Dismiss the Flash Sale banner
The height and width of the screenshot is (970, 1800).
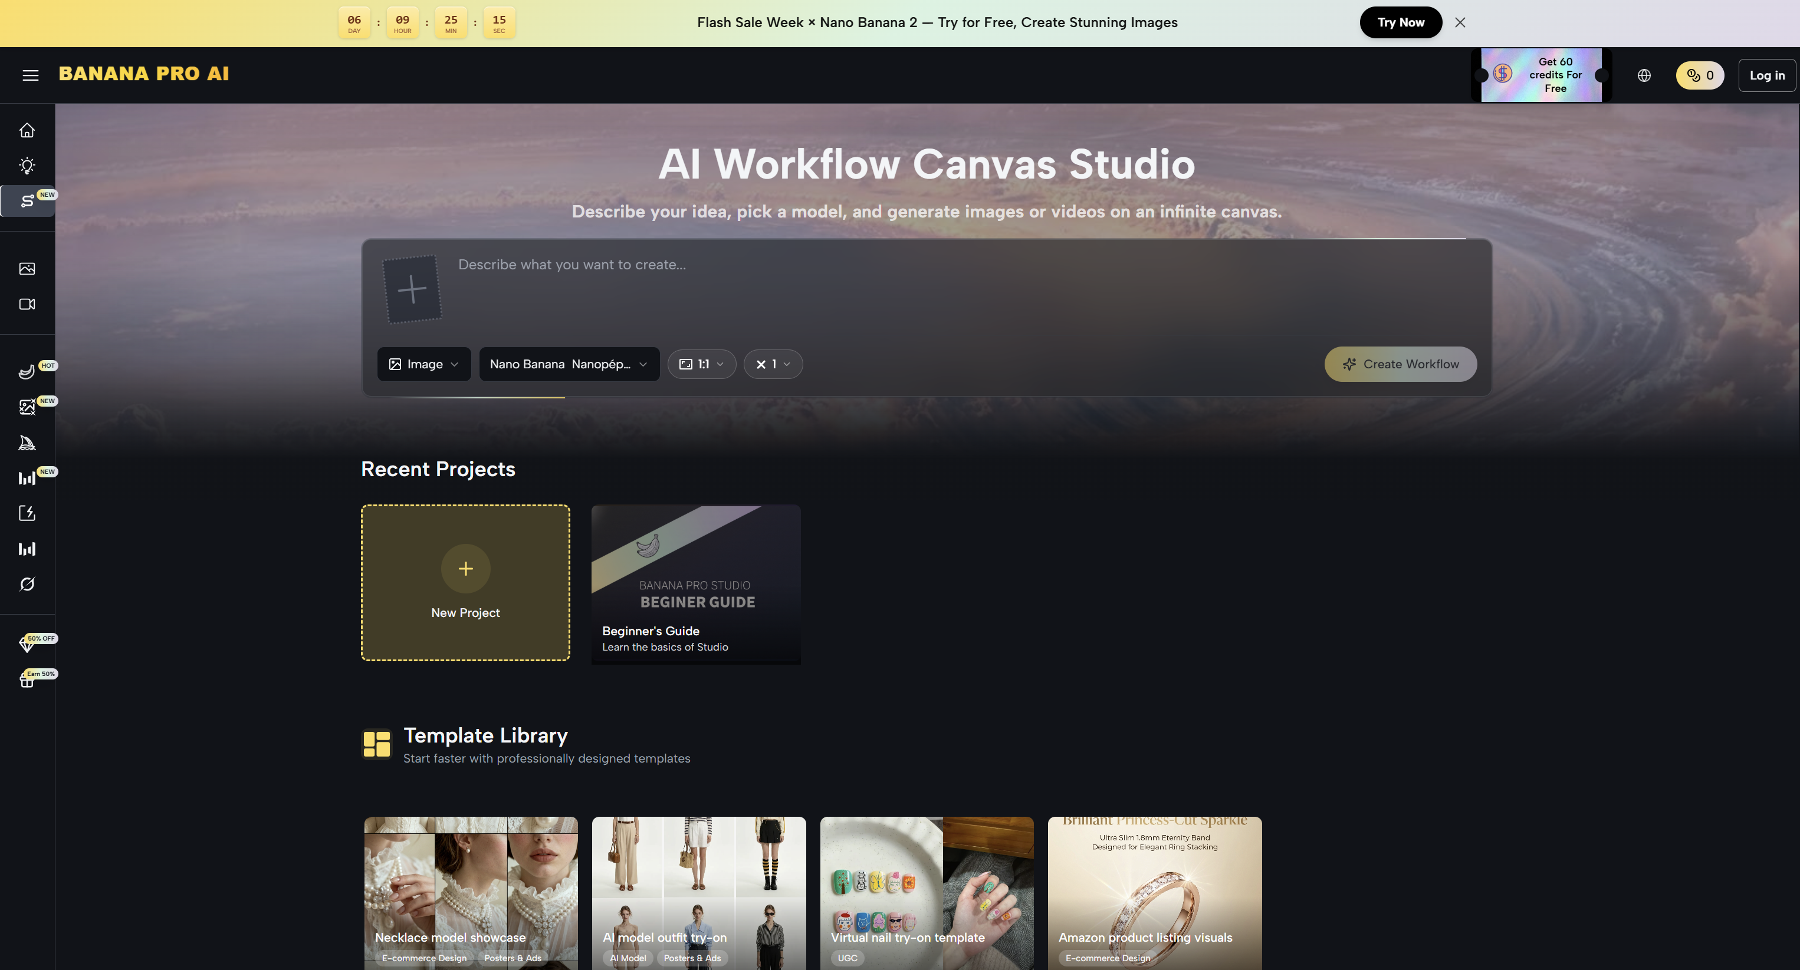(x=1460, y=22)
